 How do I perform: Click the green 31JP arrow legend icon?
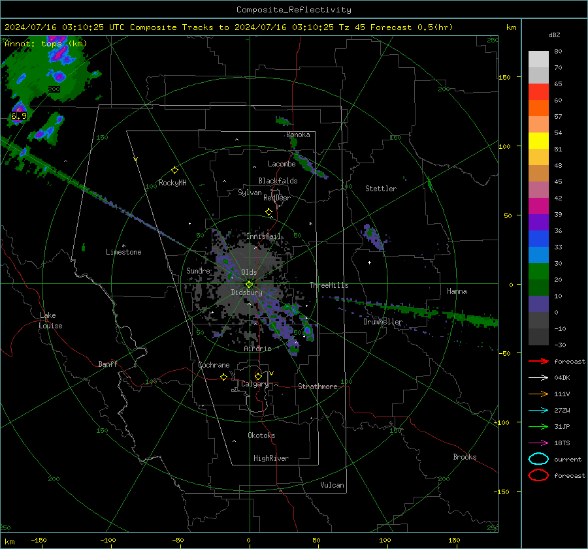click(538, 426)
